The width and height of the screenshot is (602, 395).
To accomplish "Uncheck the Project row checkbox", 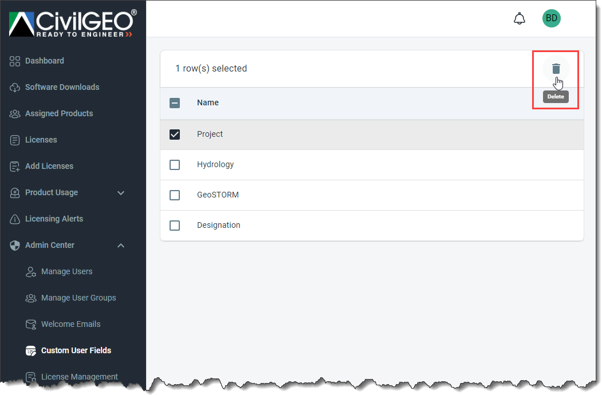I will (x=174, y=135).
